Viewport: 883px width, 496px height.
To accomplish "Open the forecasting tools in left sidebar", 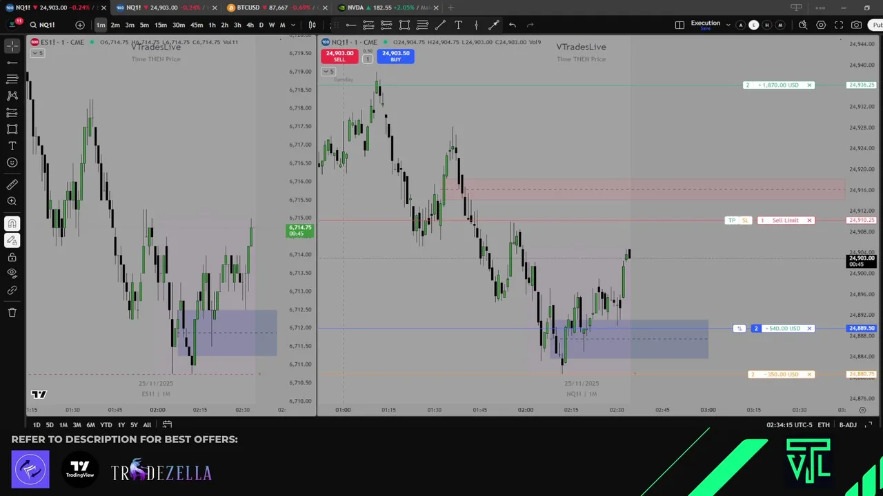I will [12, 112].
